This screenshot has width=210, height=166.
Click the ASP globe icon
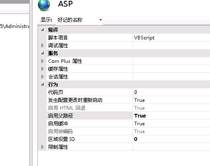click(44, 5)
